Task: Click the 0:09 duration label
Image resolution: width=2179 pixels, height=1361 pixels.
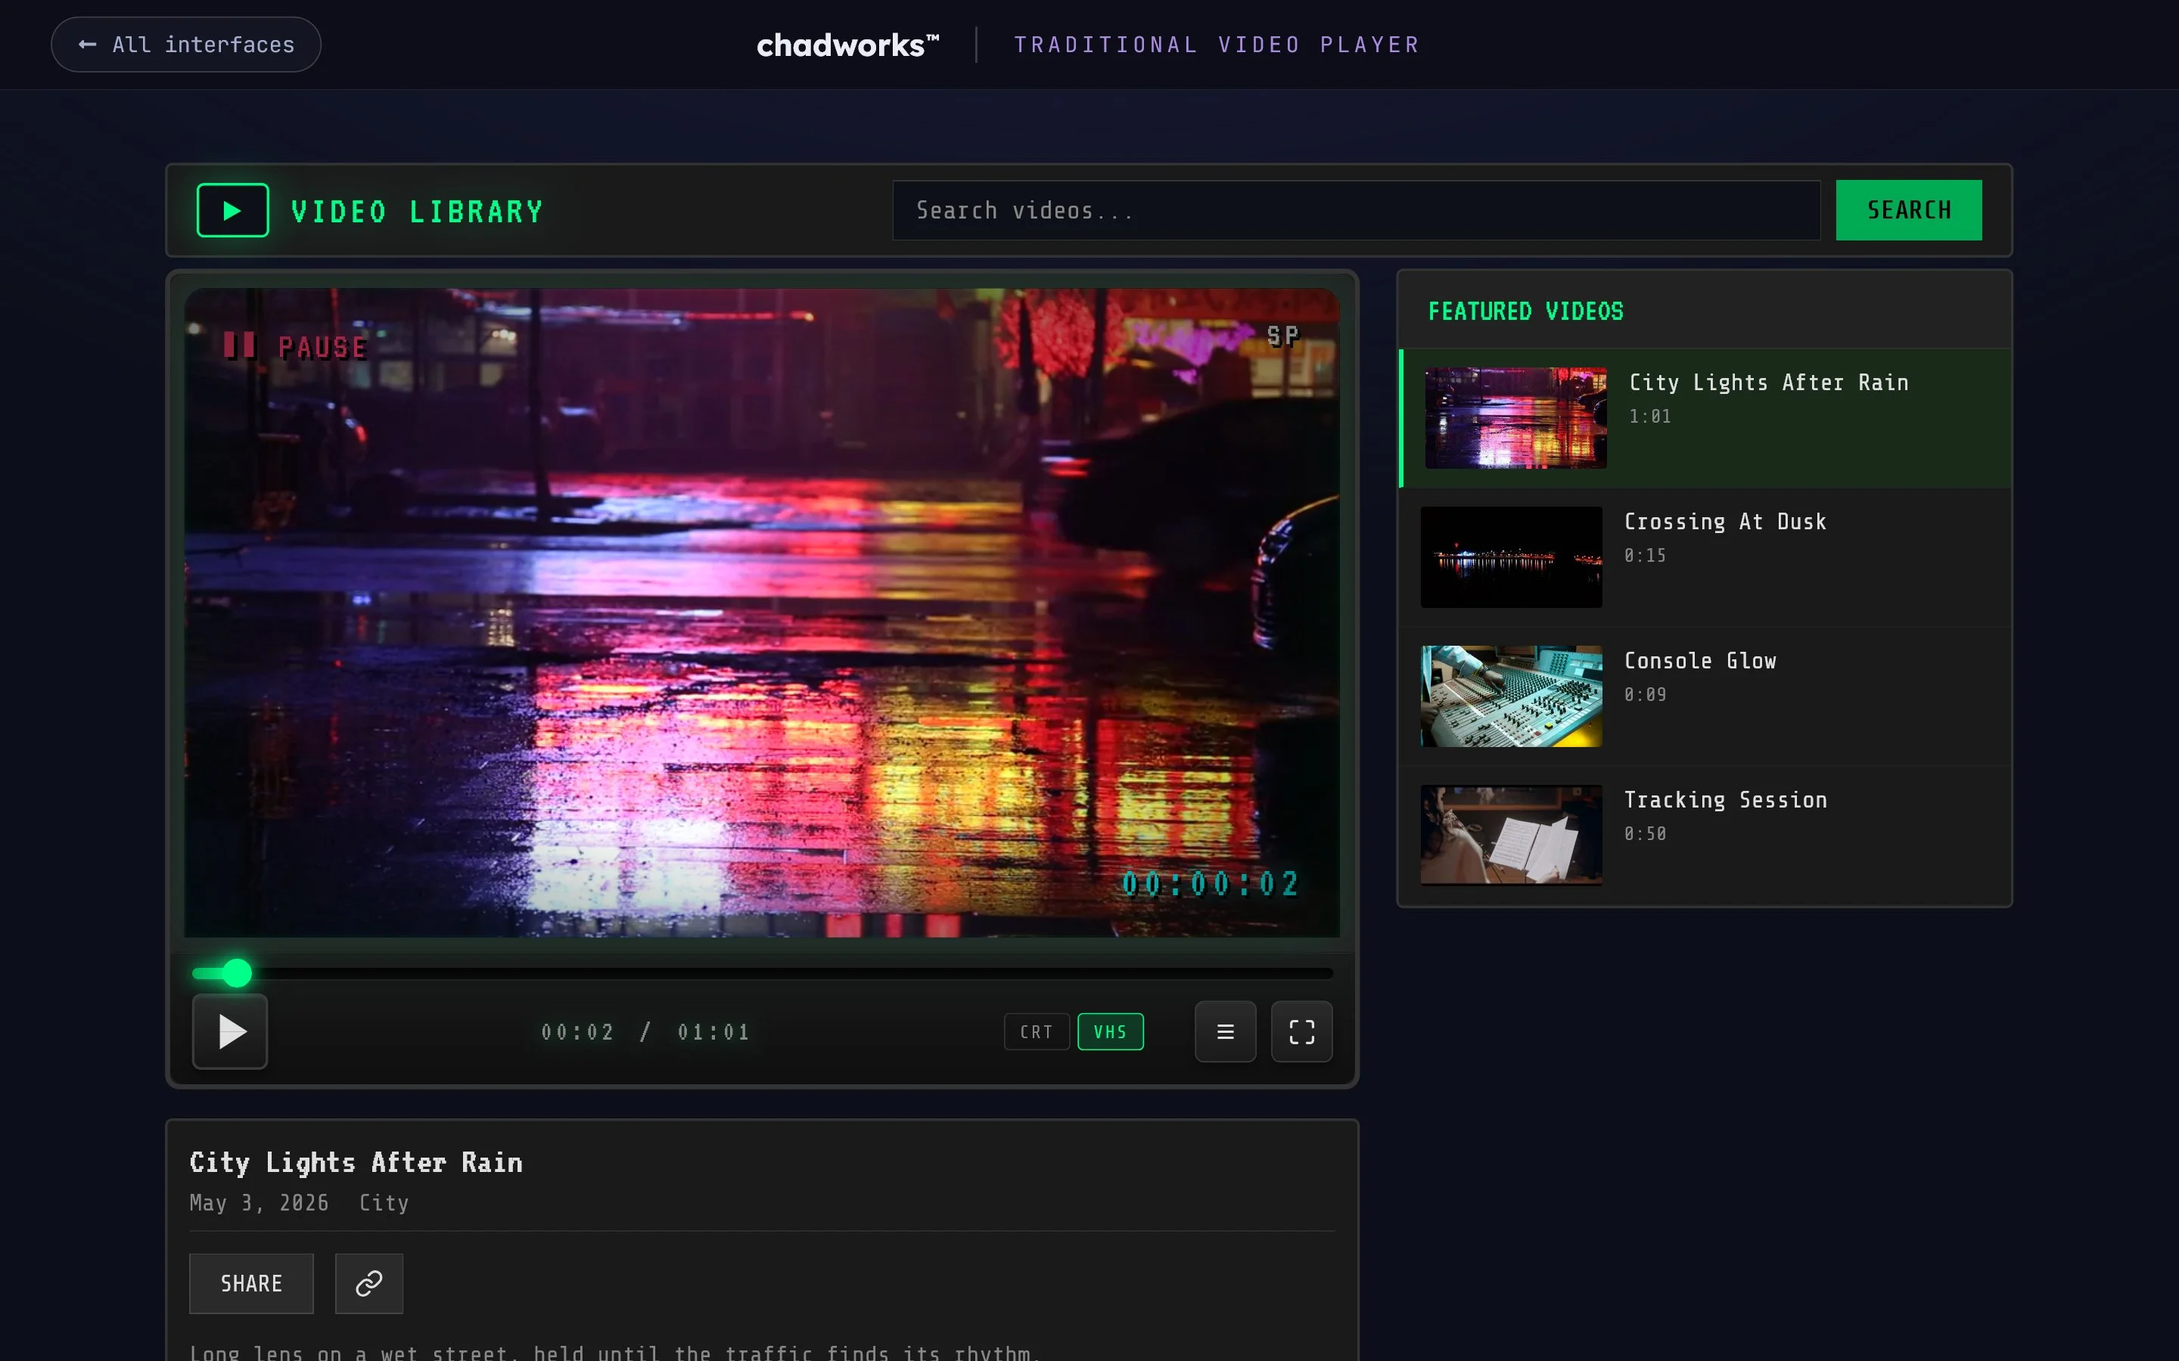Action: (1645, 694)
